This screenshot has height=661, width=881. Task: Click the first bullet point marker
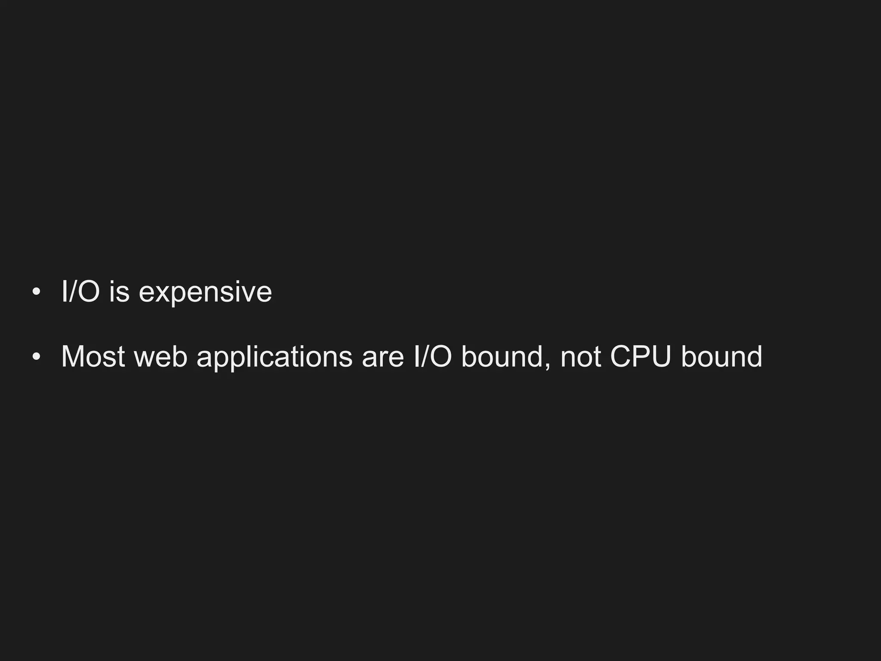(x=37, y=292)
